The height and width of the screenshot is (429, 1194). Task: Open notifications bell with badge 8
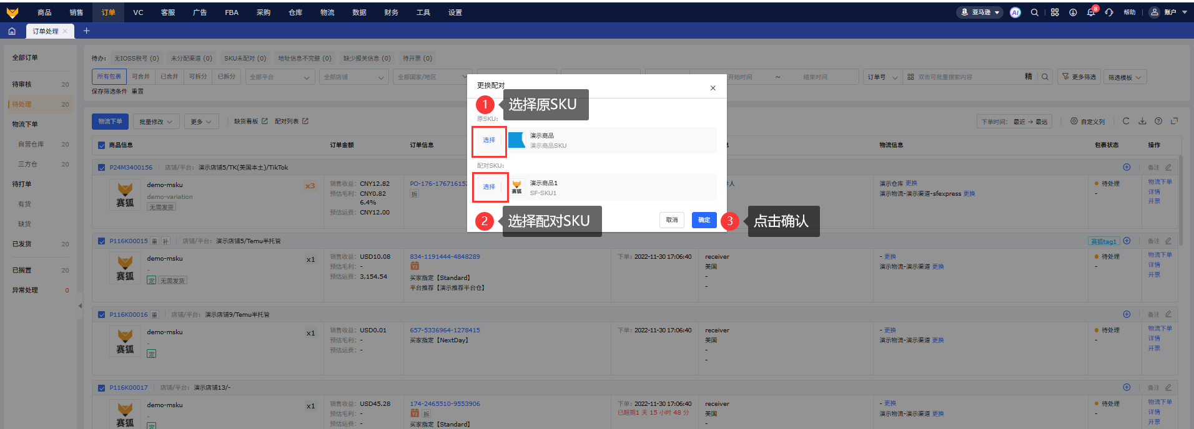click(1091, 12)
